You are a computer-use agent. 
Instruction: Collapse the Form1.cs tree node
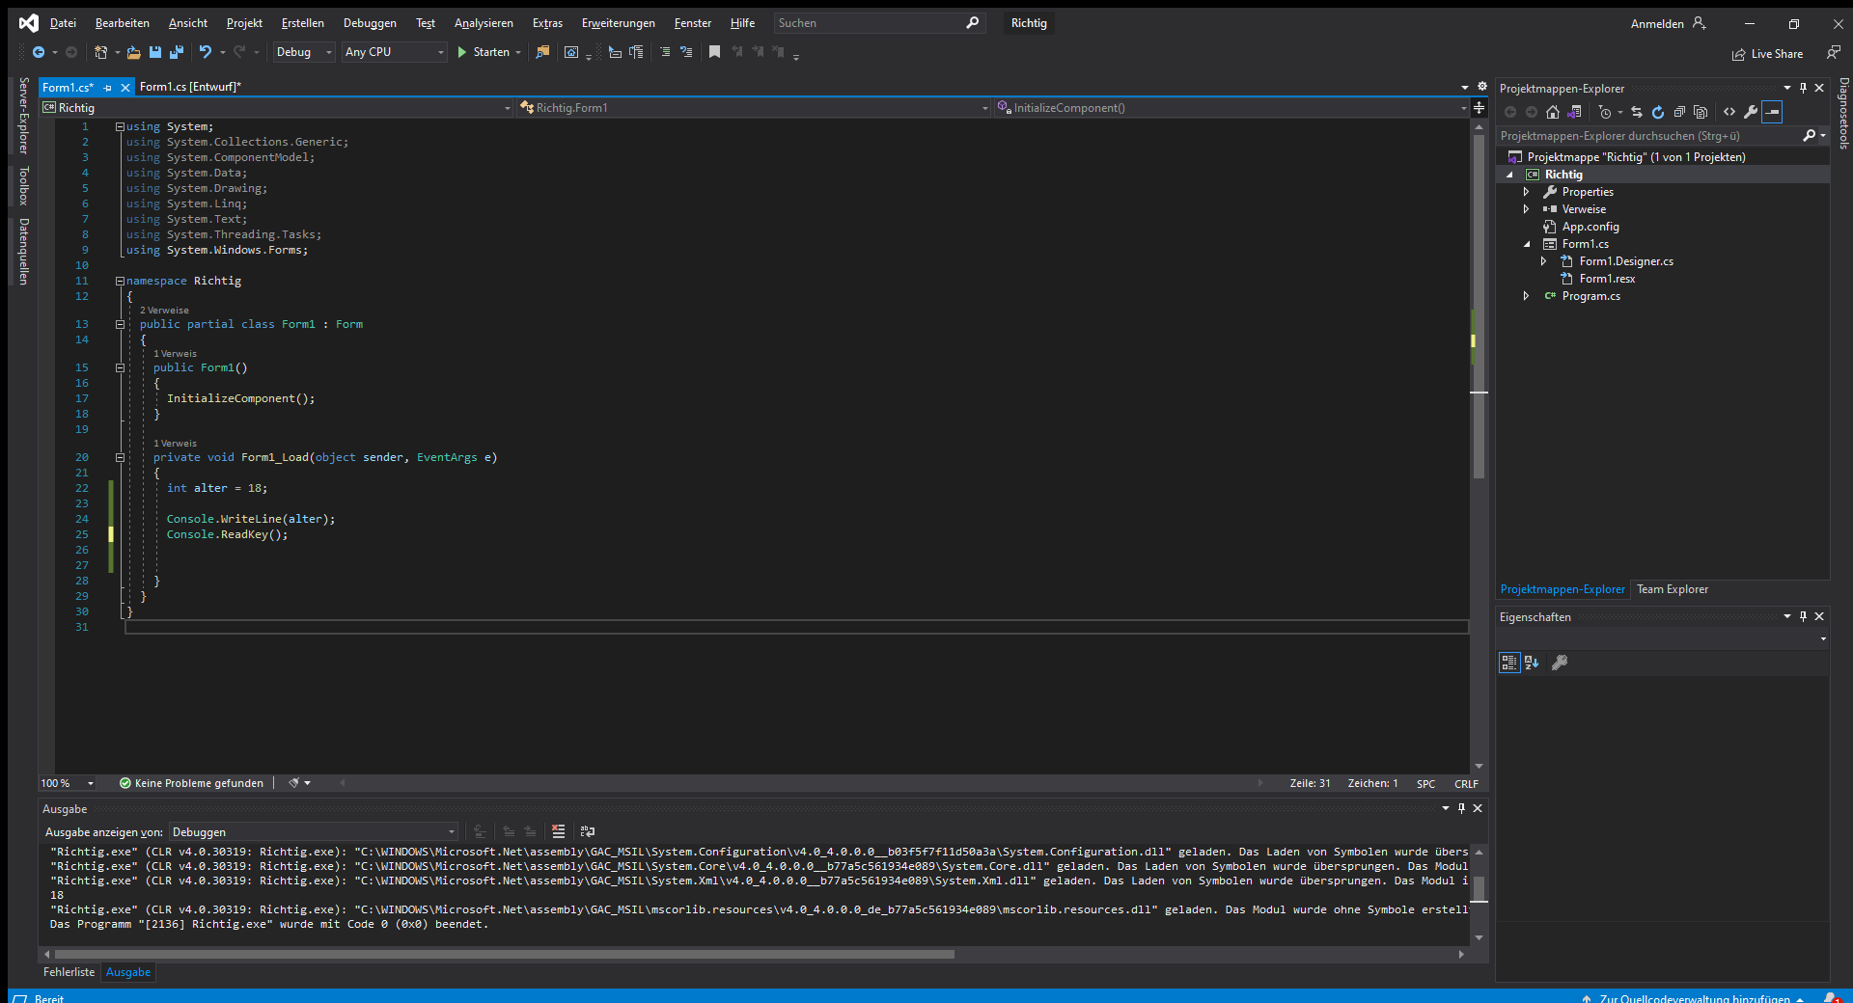click(1527, 243)
